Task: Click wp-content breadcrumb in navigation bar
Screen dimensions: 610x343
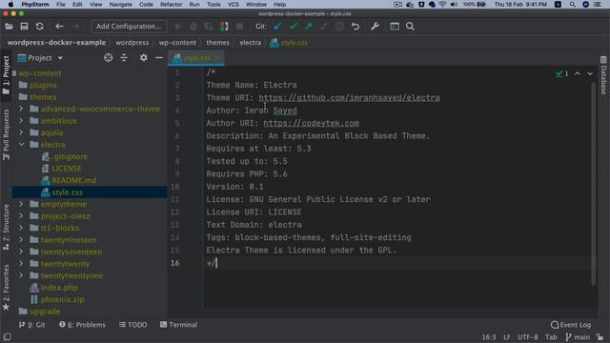Action: 177,42
